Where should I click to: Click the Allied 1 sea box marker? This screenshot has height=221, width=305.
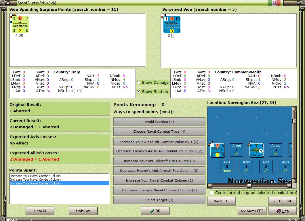click(x=237, y=150)
